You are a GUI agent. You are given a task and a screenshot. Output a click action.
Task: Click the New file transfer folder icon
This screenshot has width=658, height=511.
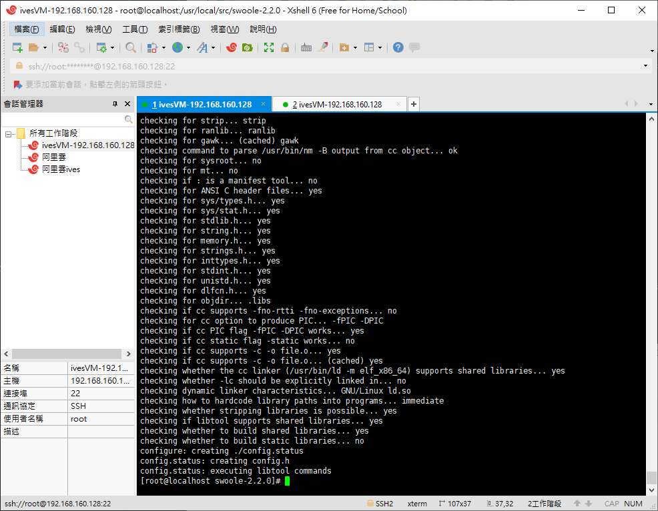(344, 47)
